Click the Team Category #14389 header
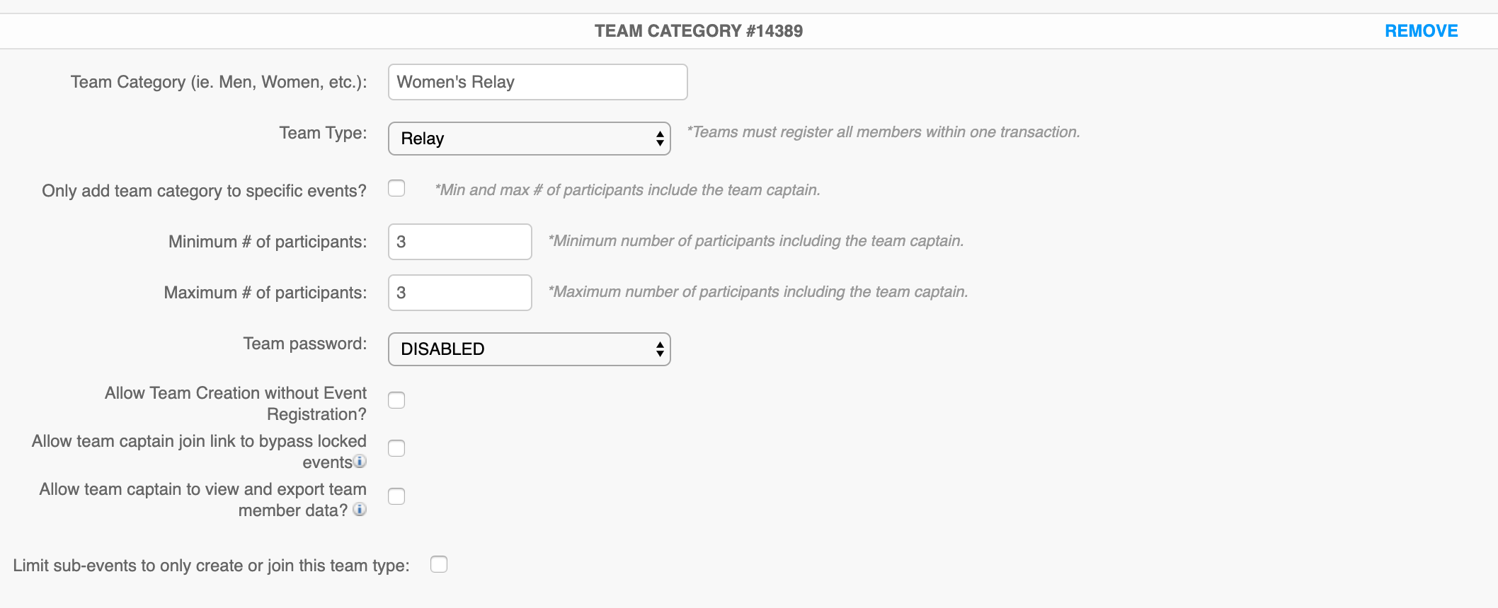 tap(698, 31)
